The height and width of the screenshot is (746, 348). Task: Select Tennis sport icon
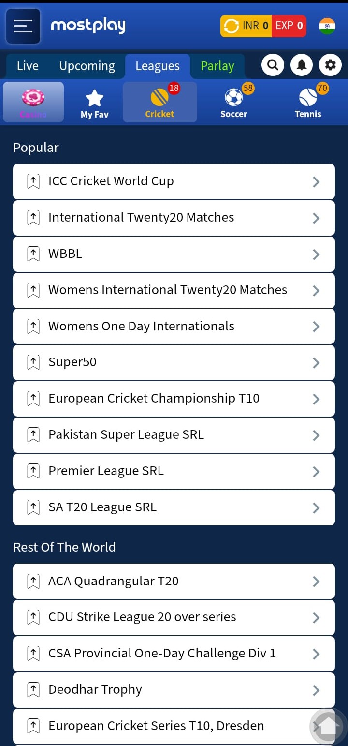pos(308,102)
